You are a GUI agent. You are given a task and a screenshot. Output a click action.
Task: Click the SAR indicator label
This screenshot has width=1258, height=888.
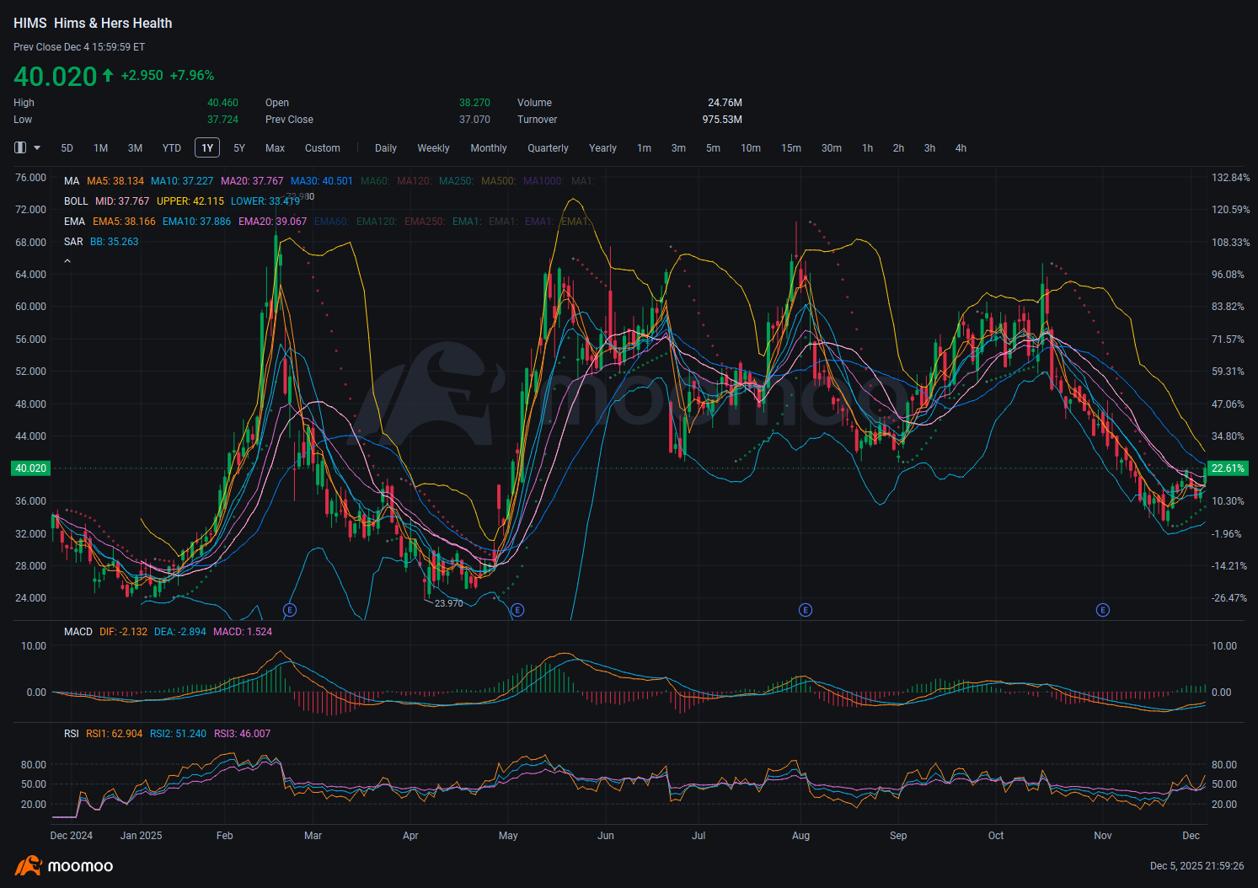(74, 242)
